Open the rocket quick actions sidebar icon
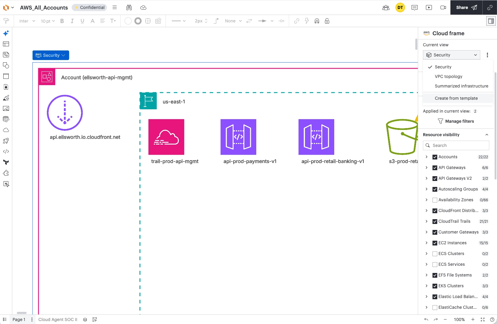497x324 pixels. tap(6, 141)
